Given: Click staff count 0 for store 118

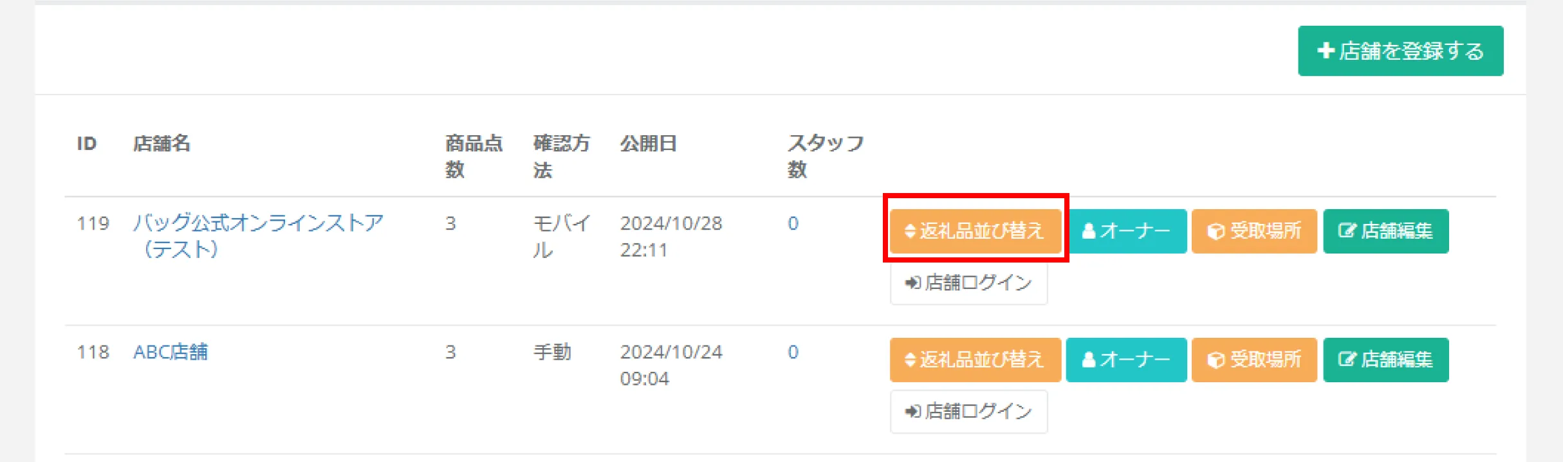Looking at the screenshot, I should [793, 352].
